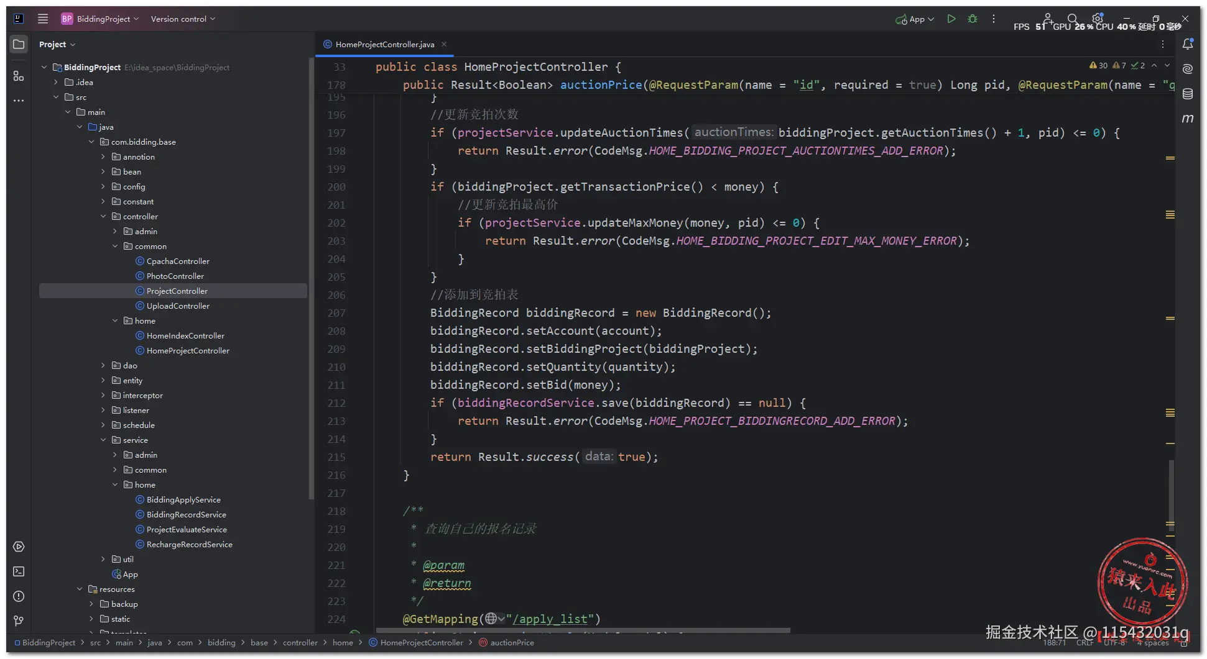
Task: Collapse the controller package
Action: 103,216
